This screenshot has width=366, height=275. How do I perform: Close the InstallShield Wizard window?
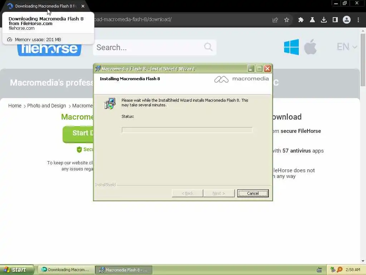(267, 69)
